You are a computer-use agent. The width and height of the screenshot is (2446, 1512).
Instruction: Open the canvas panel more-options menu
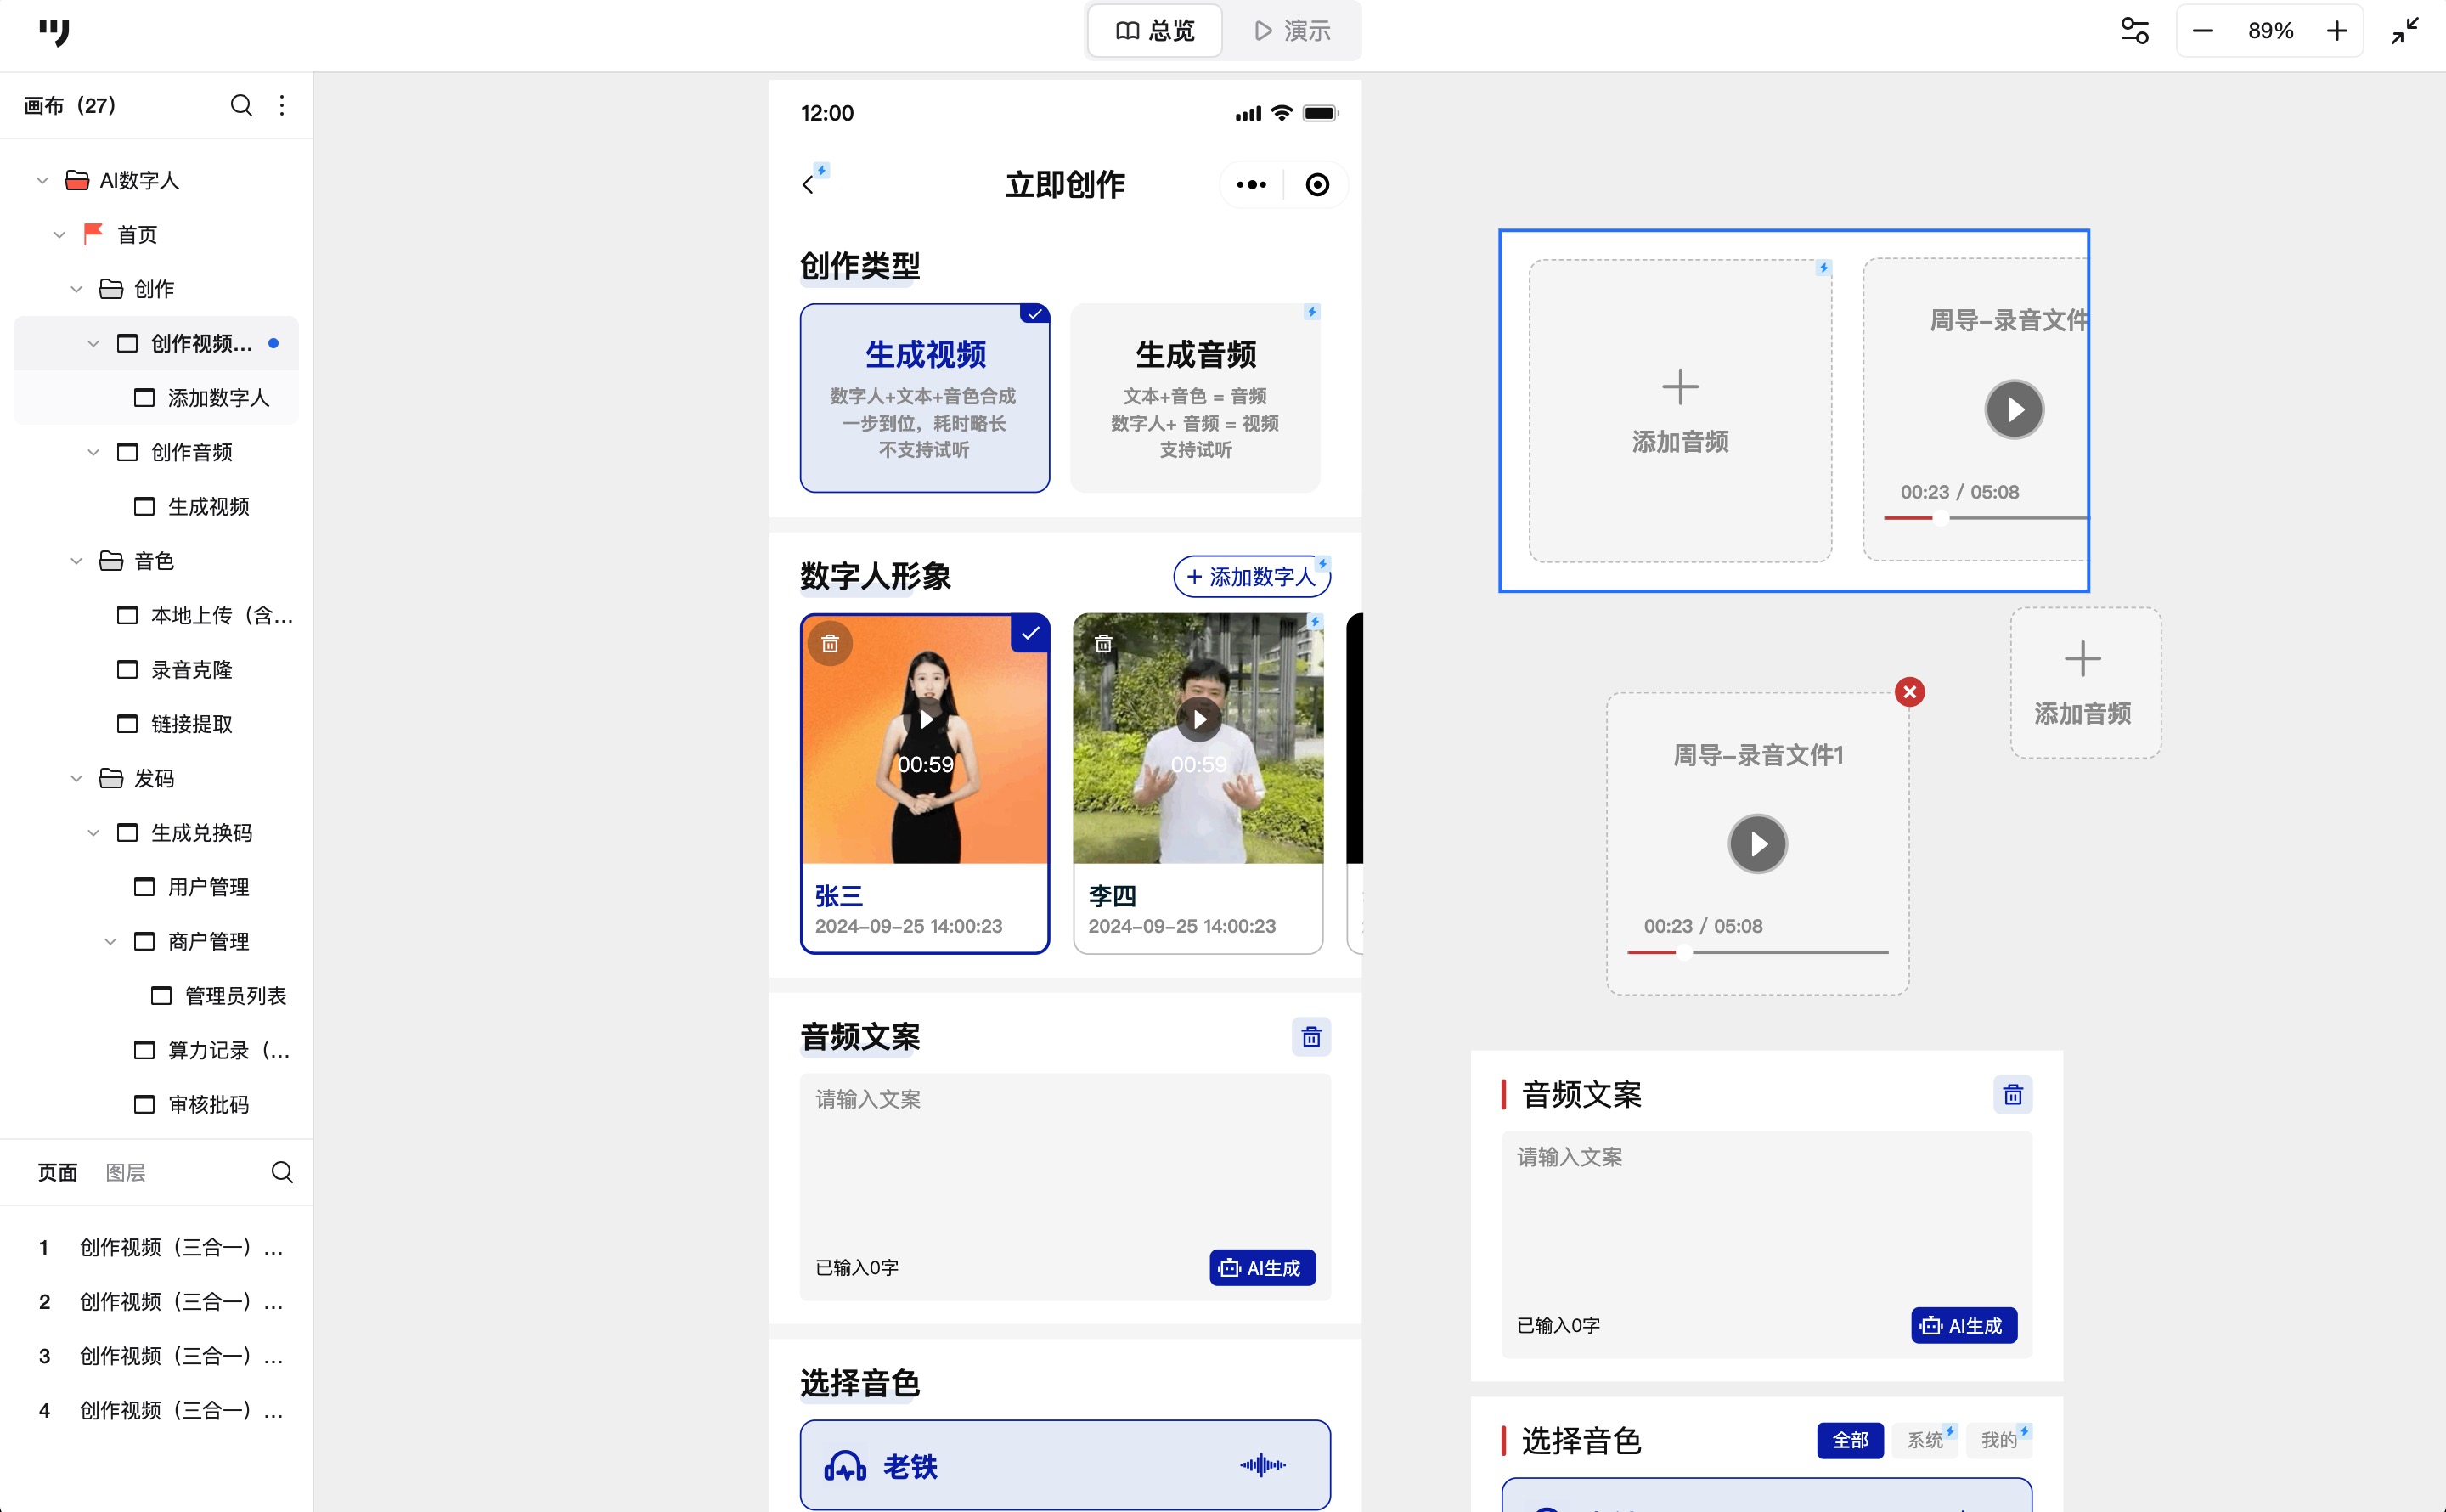282,105
